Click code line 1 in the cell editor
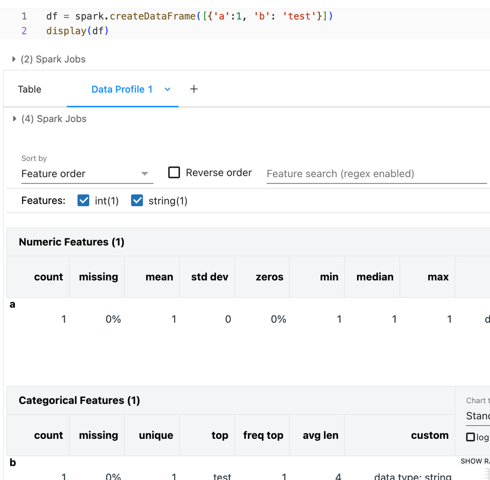490x480 pixels. click(189, 16)
